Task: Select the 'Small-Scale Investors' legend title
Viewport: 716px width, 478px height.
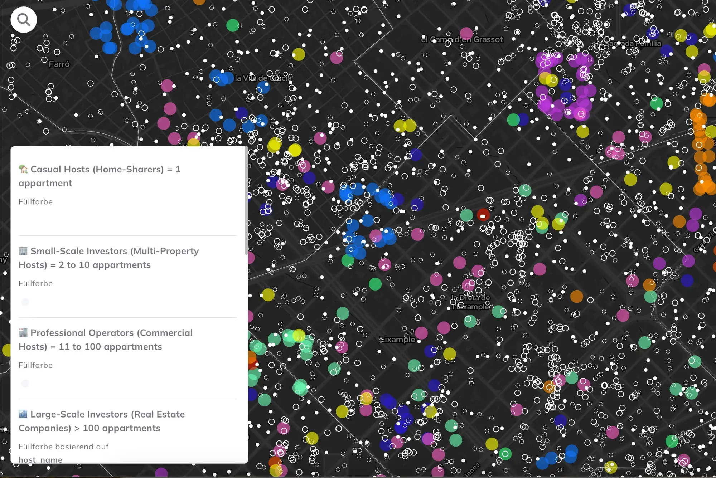Action: pos(109,258)
